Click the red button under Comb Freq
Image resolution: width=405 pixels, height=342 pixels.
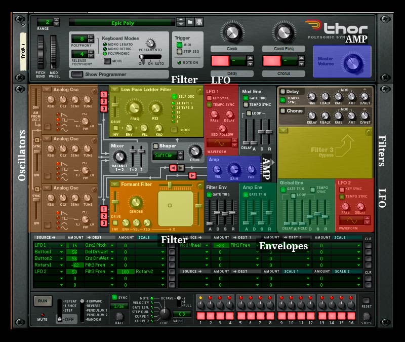pyautogui.click(x=272, y=61)
